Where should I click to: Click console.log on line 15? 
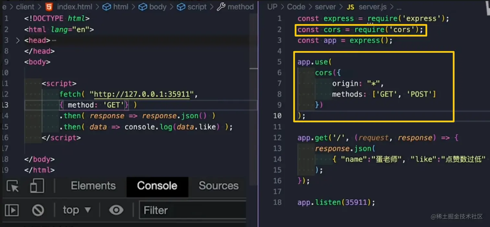click(148, 127)
